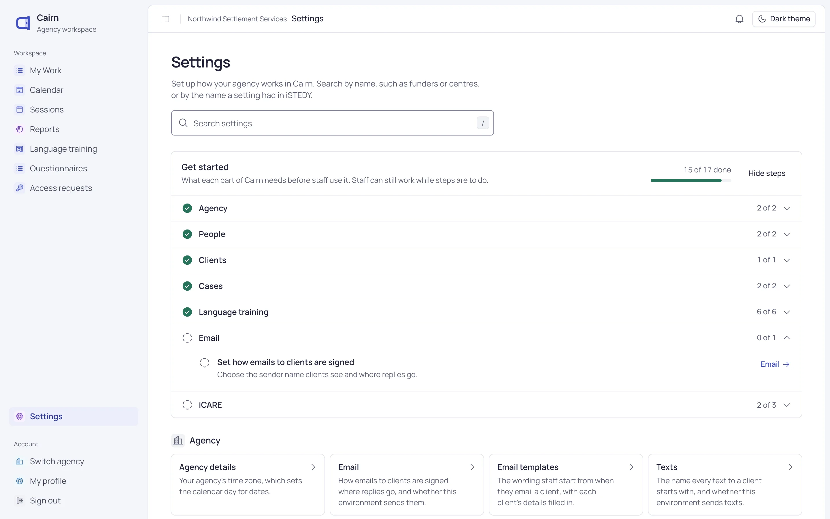Click the Access requests key icon
830x519 pixels.
click(20, 188)
